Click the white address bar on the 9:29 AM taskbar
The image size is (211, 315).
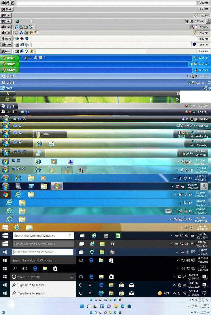tap(106, 3)
